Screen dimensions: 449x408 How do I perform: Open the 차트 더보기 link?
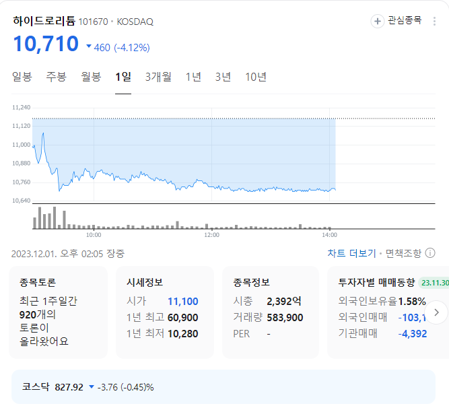[351, 253]
